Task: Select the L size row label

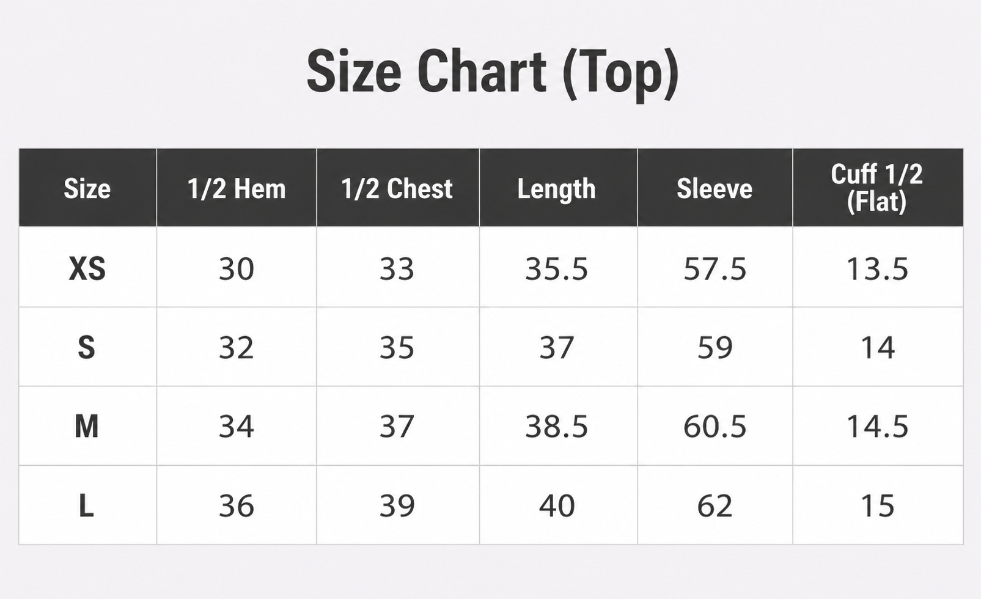Action: (86, 505)
